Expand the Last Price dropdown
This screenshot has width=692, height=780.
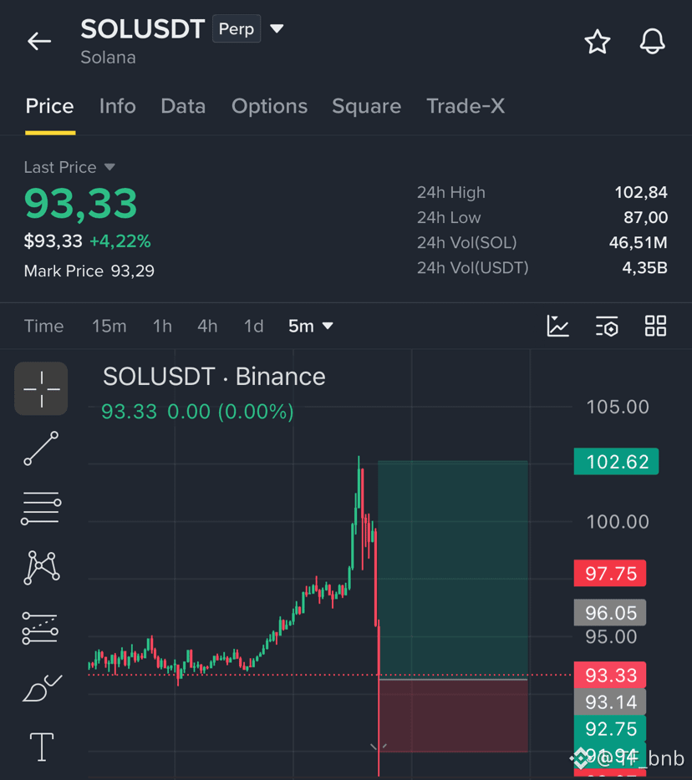pyautogui.click(x=109, y=167)
